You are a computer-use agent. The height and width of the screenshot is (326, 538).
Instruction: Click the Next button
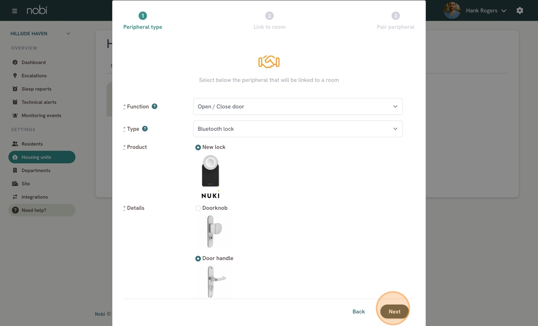[394, 312]
